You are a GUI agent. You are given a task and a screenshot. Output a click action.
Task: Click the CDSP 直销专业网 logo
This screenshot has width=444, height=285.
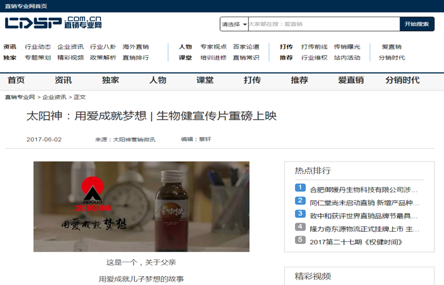pos(53,23)
